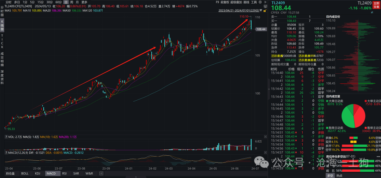The width and height of the screenshot is (381, 178).
Task: Open the 工具 tools menu
Action: click(254, 2)
